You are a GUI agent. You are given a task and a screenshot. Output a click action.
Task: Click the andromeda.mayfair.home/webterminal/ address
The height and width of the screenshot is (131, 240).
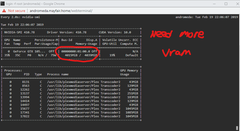(61, 11)
